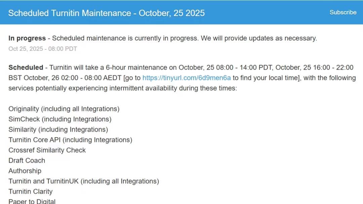The width and height of the screenshot is (363, 204).
Task: Click the Turnitin Clarity service entry
Action: click(31, 192)
